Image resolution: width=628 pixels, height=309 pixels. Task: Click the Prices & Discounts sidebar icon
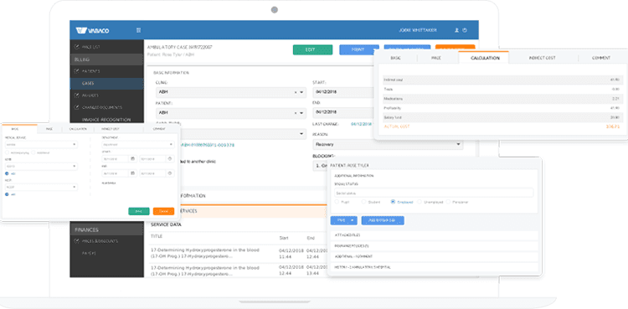[76, 241]
